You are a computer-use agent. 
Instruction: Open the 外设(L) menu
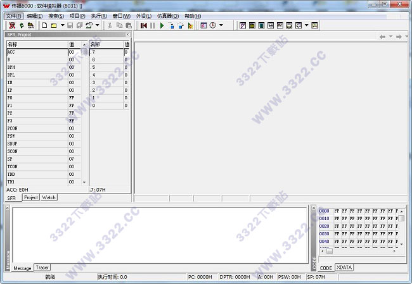tap(144, 16)
